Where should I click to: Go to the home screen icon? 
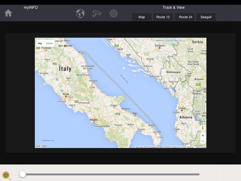8,13
